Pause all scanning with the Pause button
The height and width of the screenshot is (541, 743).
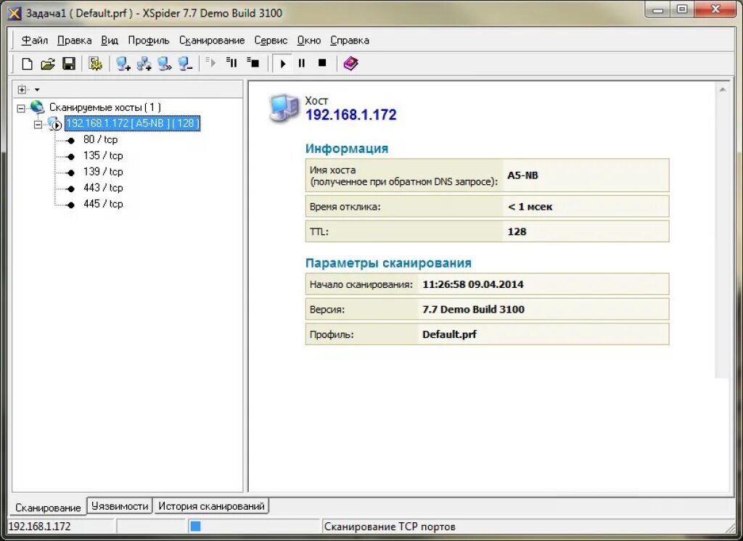[x=301, y=63]
